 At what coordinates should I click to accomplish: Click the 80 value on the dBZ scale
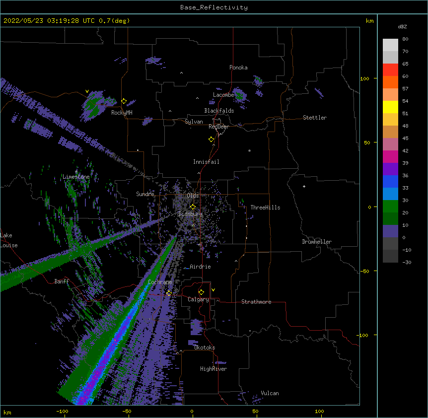pos(405,39)
